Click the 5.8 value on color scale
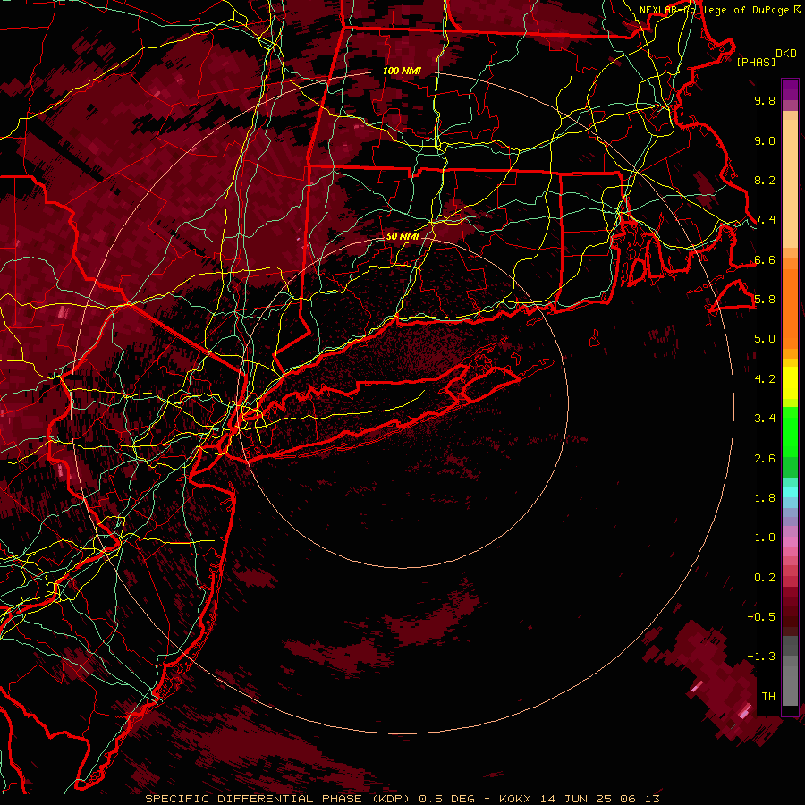Screen dimensions: 805x805 coord(765,300)
